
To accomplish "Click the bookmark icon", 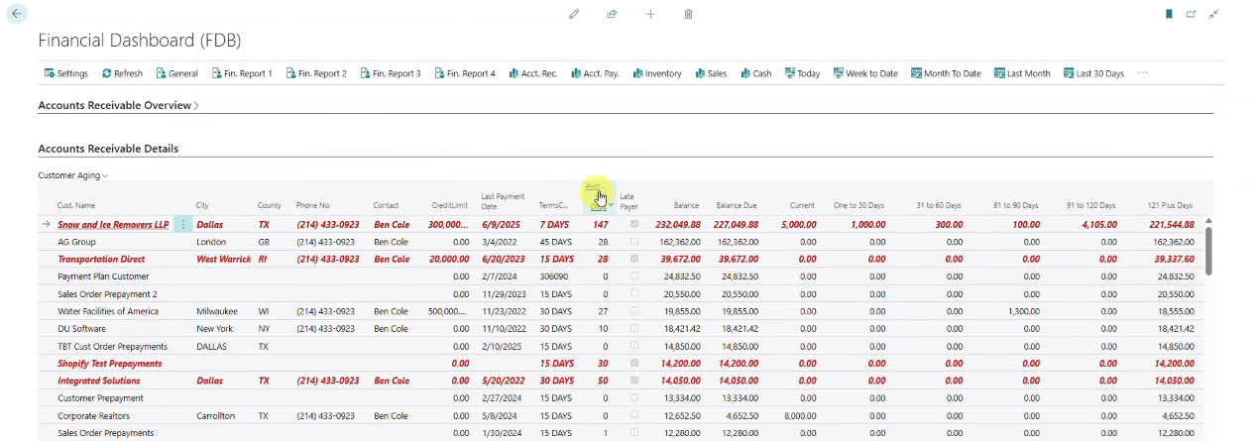I will click(x=1169, y=14).
